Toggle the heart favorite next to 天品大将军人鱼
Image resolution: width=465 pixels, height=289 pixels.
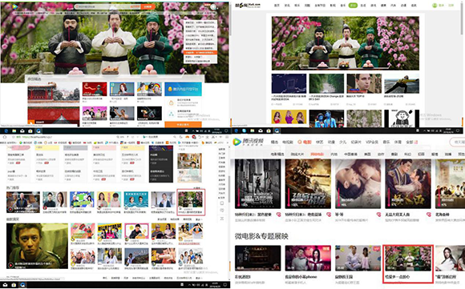[x=429, y=215]
